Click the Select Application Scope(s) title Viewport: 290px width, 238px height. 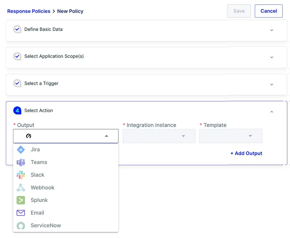click(x=54, y=56)
